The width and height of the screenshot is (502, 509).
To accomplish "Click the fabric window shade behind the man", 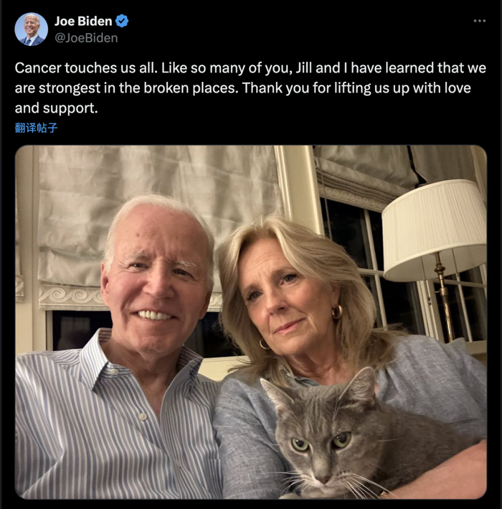I will (x=158, y=215).
